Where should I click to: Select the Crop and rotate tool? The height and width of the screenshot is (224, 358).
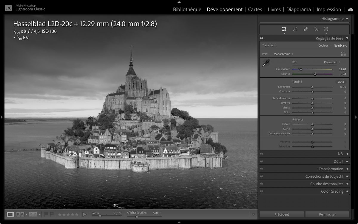point(295,29)
